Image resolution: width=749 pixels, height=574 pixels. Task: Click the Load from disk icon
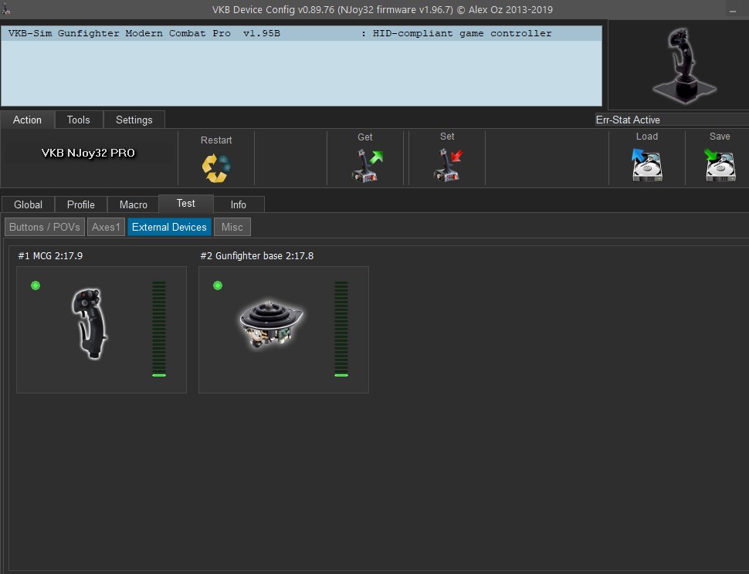tap(646, 165)
